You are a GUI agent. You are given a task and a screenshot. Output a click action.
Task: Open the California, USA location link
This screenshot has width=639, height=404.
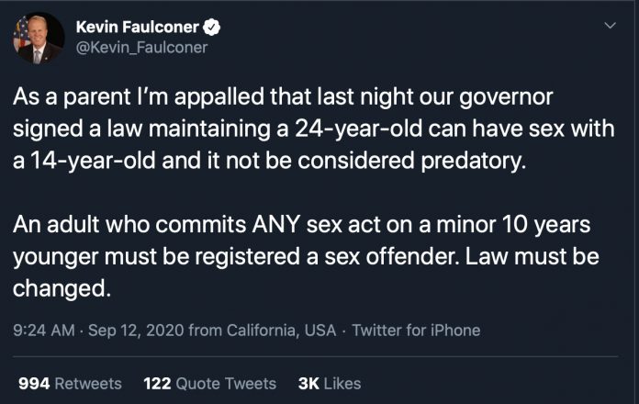(x=281, y=331)
